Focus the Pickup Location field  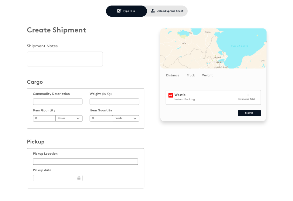[x=85, y=162]
